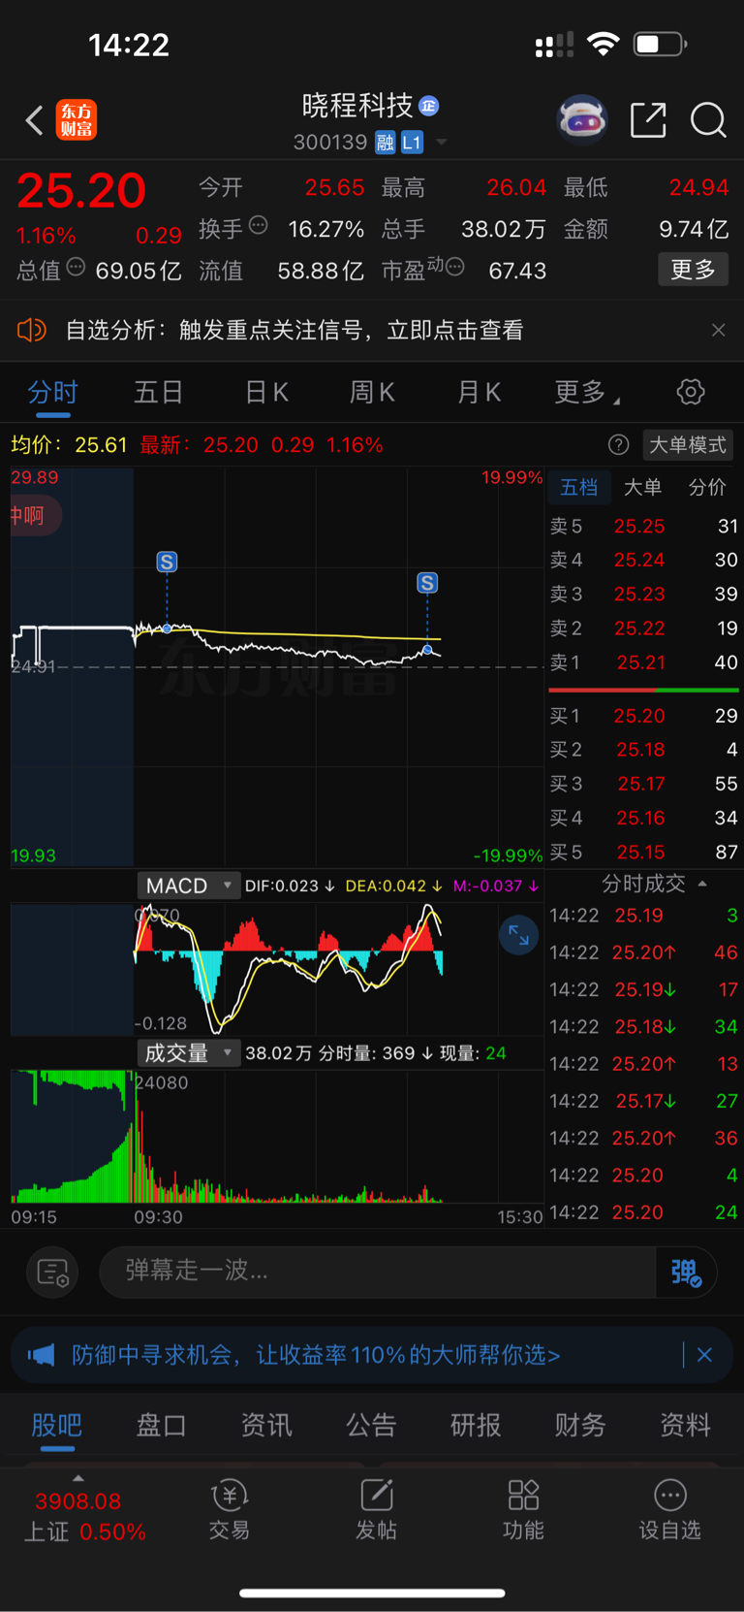The image size is (744, 1612).
Task: Tap the first S sell marker
Action: [x=167, y=562]
